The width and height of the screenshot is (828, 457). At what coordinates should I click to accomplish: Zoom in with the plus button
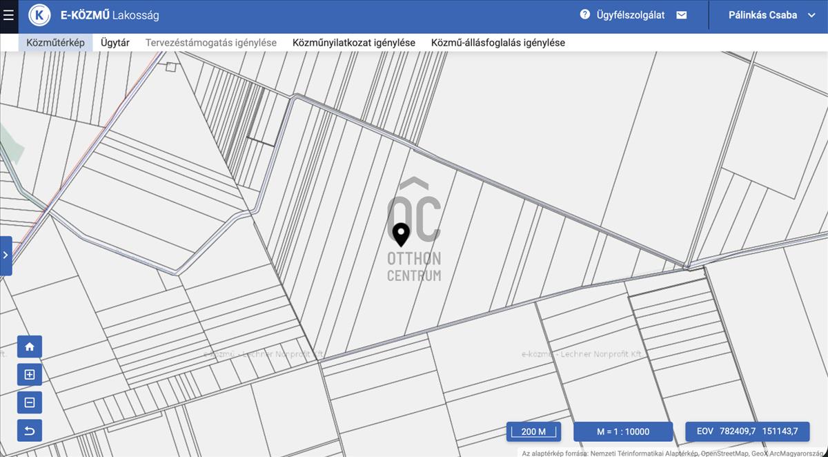coord(30,375)
